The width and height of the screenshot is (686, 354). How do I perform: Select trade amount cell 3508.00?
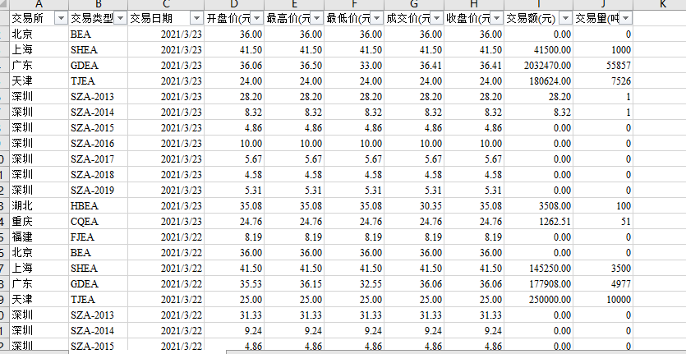pyautogui.click(x=539, y=205)
